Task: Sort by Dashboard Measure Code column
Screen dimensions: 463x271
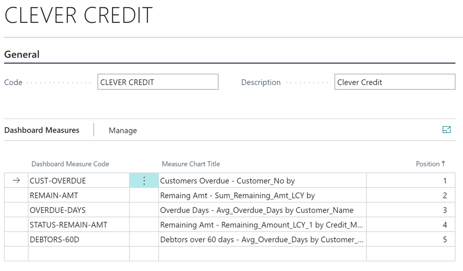Action: (70, 164)
